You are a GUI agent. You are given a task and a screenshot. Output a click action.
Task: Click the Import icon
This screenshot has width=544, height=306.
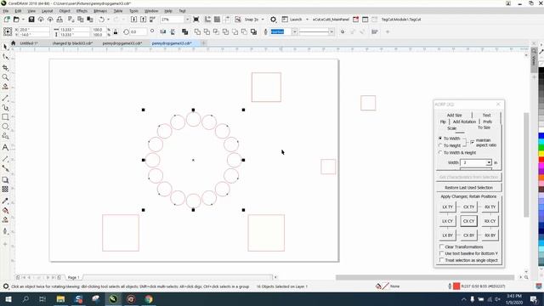(x=133, y=20)
